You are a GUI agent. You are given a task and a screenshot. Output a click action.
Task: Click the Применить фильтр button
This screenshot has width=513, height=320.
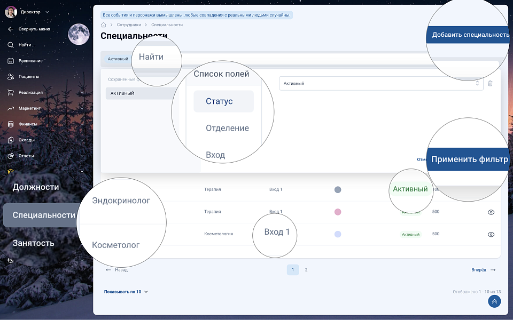click(x=469, y=159)
